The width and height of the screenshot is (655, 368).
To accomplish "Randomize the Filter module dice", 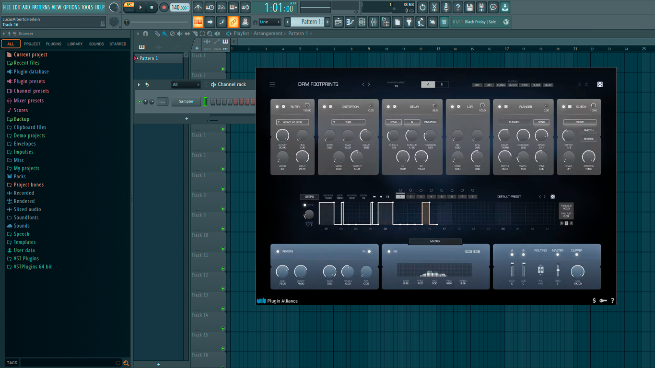I will pyautogui.click(x=283, y=107).
